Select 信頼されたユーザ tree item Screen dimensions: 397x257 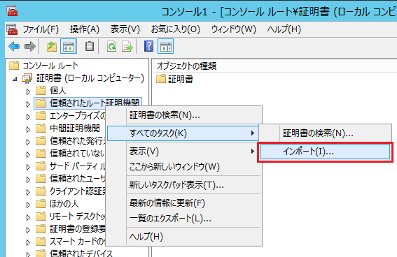click(77, 179)
